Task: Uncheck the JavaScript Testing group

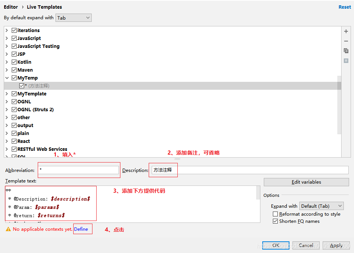Action: (x=14, y=46)
